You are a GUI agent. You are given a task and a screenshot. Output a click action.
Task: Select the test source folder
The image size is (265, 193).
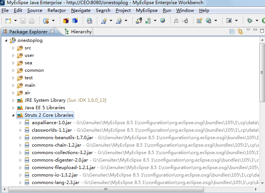coord(28,78)
